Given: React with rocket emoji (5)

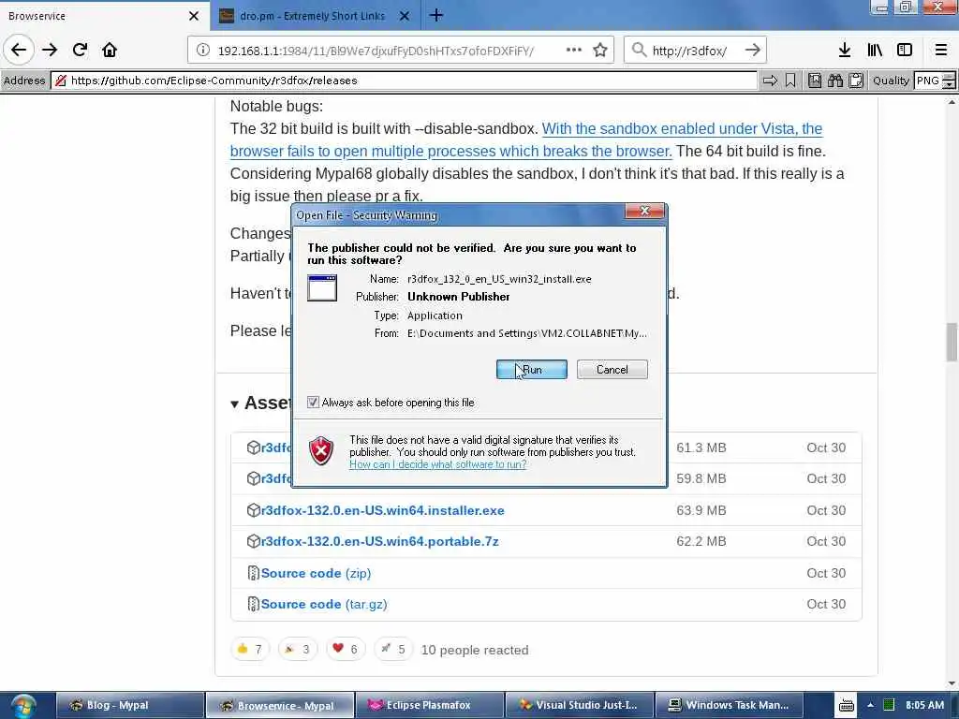Looking at the screenshot, I should [392, 650].
